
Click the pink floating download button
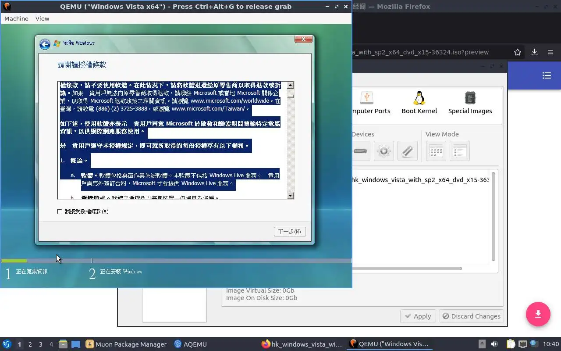[x=538, y=314]
